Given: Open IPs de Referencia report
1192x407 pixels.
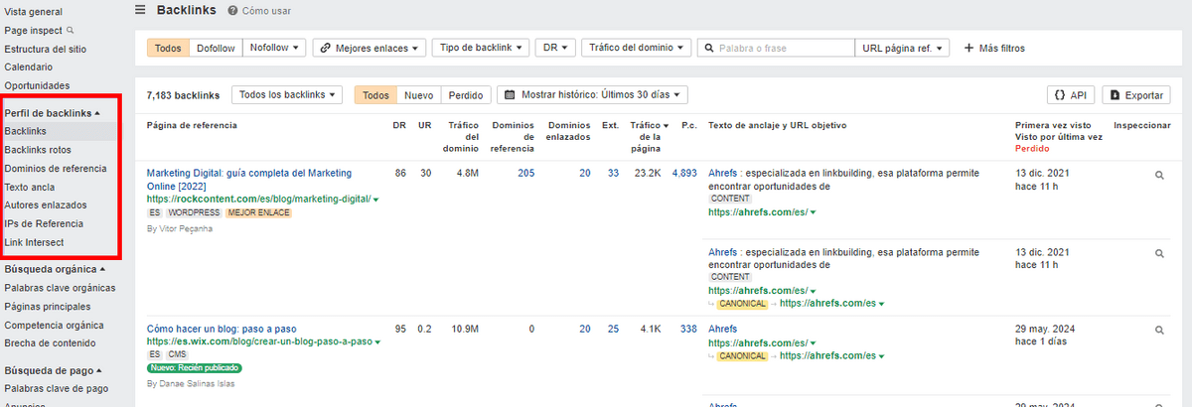Looking at the screenshot, I should 44,223.
